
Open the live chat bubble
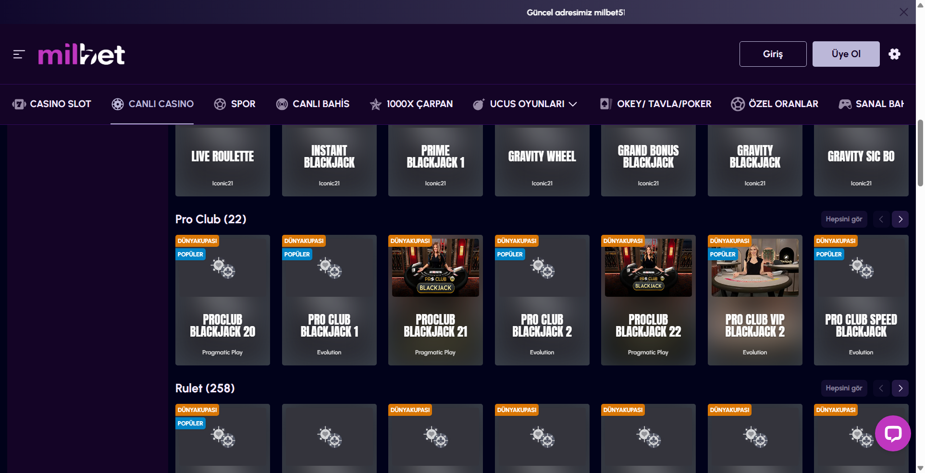[893, 433]
